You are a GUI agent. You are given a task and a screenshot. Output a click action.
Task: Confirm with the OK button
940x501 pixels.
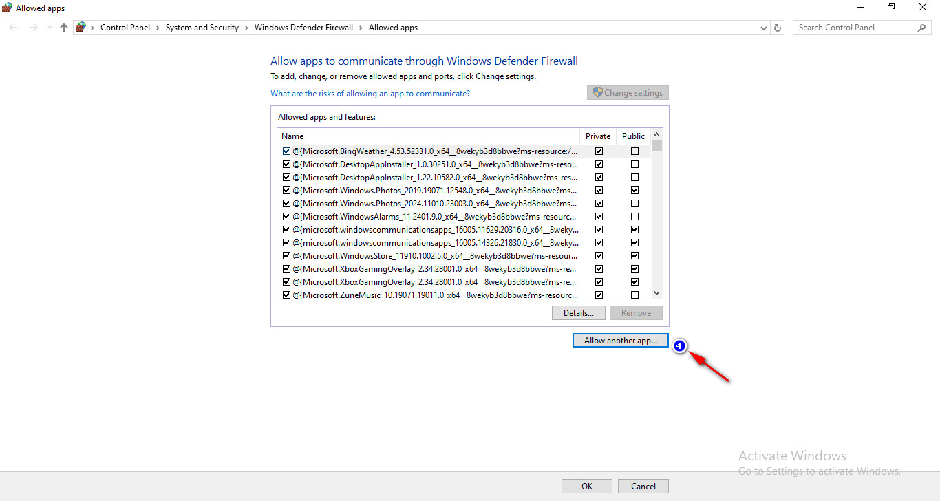coord(586,487)
